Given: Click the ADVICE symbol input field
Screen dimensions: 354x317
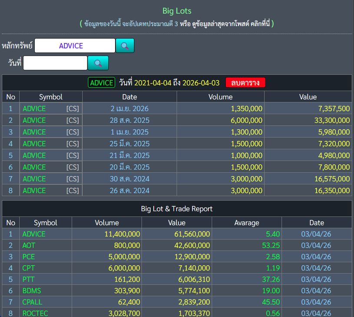Looking at the screenshot, I should [x=75, y=46].
